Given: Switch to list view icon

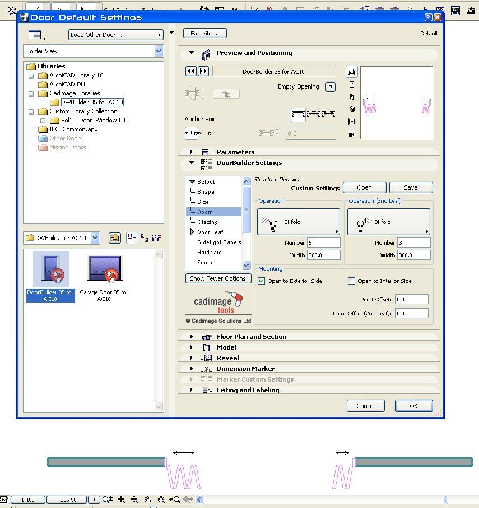Looking at the screenshot, I should (157, 238).
